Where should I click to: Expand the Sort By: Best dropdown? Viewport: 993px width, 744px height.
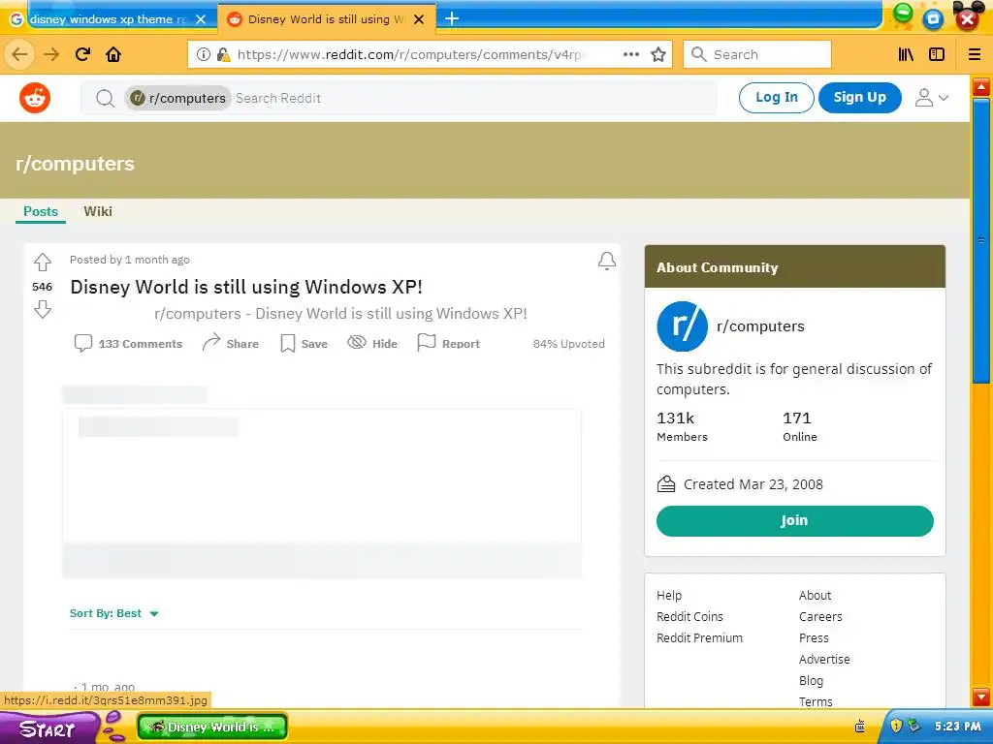point(114,613)
